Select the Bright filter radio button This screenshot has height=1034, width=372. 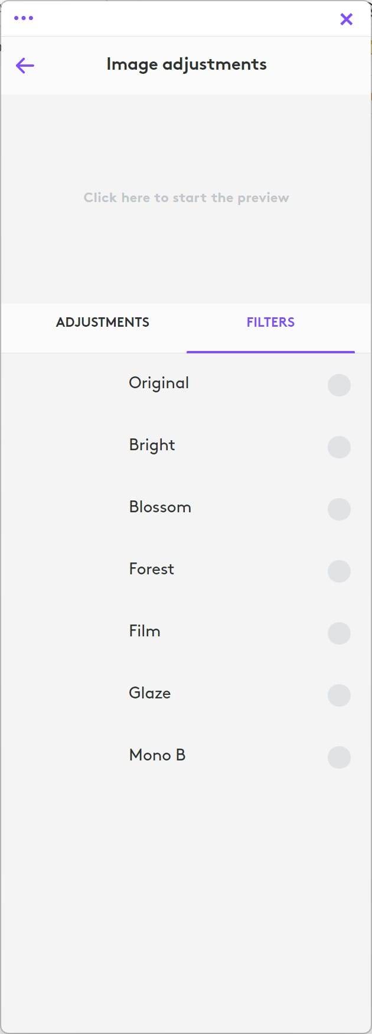tap(339, 447)
